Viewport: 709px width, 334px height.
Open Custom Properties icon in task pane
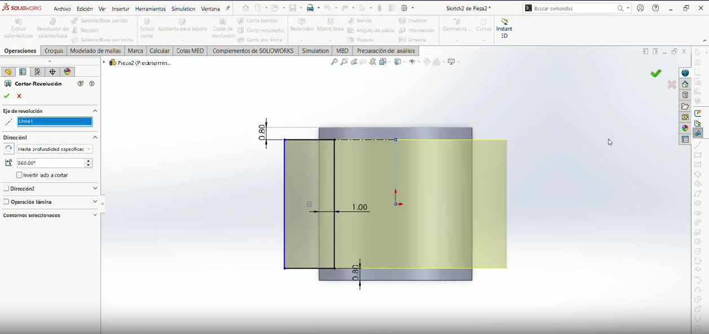point(685,139)
